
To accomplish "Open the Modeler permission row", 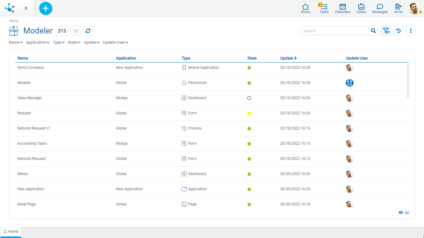I will pos(212,83).
